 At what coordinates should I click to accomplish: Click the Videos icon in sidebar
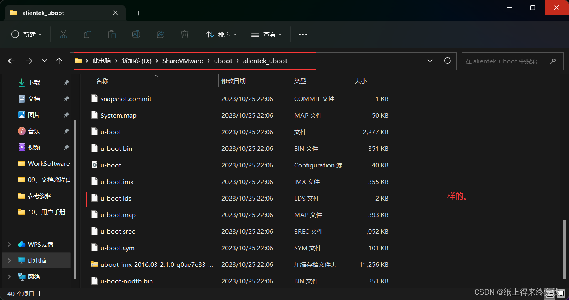22,147
